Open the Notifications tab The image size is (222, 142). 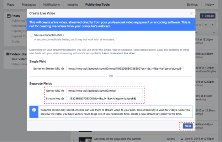[x=52, y=5]
